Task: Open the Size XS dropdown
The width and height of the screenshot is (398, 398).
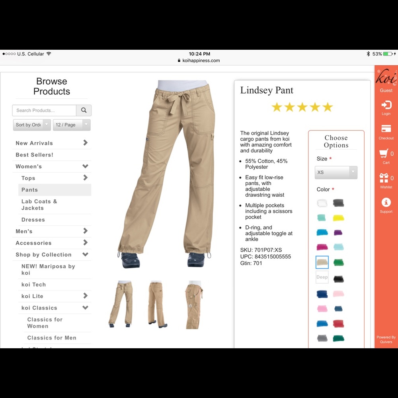Action: coord(336,172)
